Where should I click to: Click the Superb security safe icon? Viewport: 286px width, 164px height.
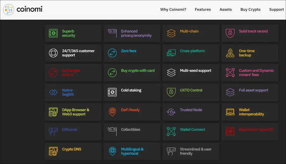click(x=53, y=33)
